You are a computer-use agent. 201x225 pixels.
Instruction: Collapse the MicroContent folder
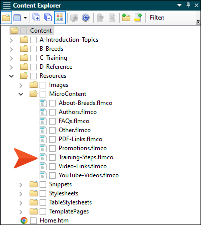(21, 94)
